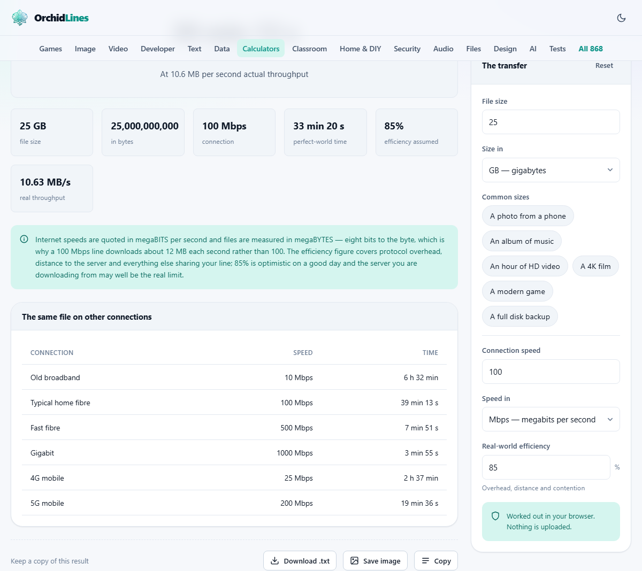
Task: Open the AI category
Action: [x=533, y=49]
